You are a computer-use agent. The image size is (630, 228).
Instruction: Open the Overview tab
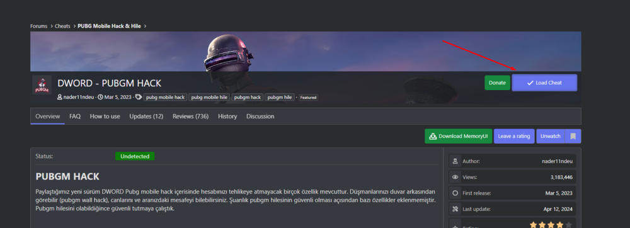coord(47,117)
